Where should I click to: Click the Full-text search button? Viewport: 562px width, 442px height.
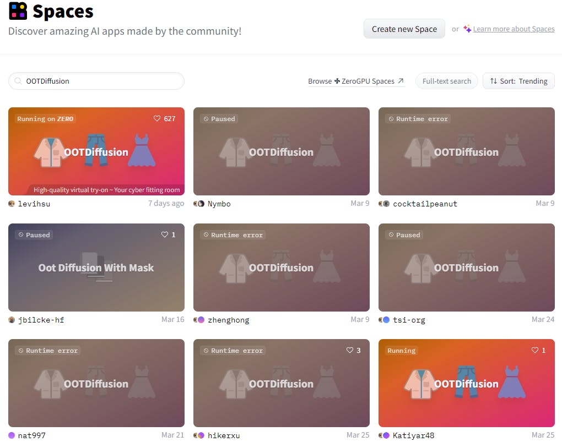[x=447, y=81]
